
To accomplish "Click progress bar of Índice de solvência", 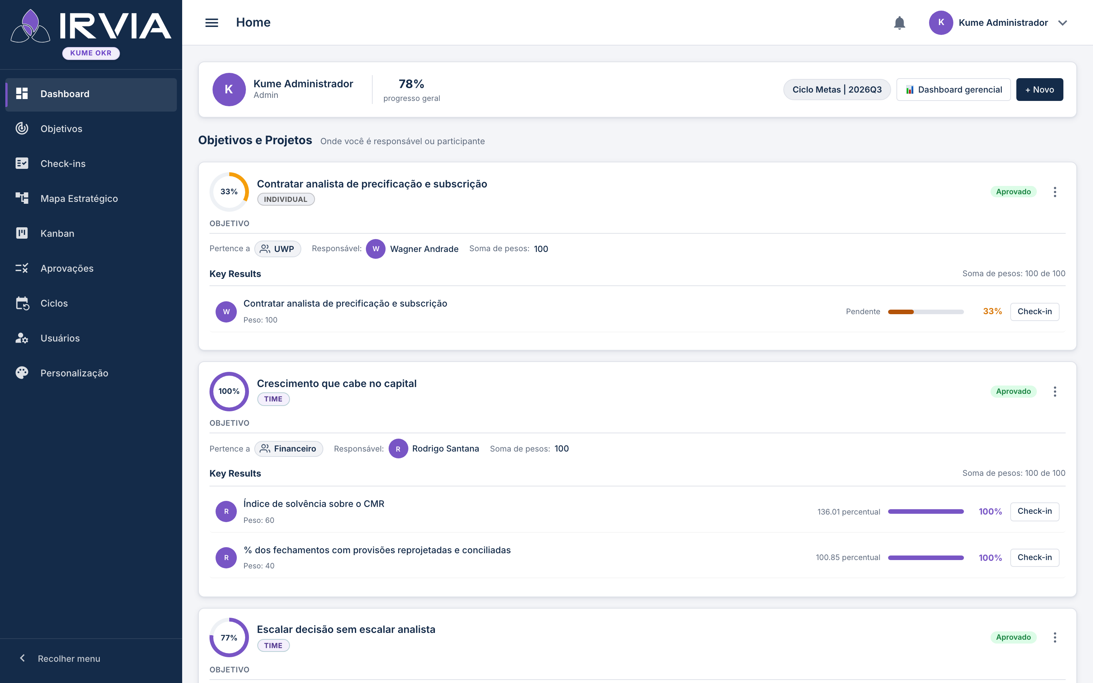I will point(925,511).
